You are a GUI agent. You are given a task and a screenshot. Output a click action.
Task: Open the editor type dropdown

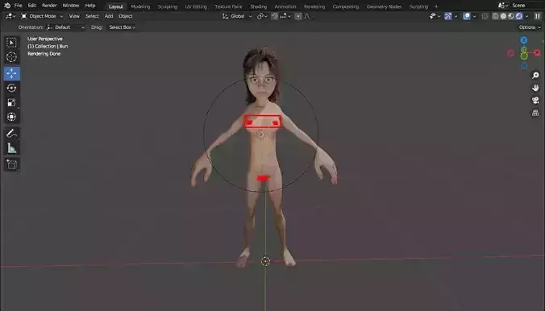10,16
